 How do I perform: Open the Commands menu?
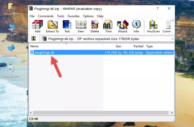point(46,16)
